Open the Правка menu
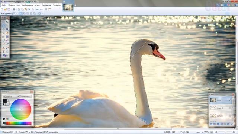This screenshot has height=134, width=238. pyautogui.click(x=12, y=5)
